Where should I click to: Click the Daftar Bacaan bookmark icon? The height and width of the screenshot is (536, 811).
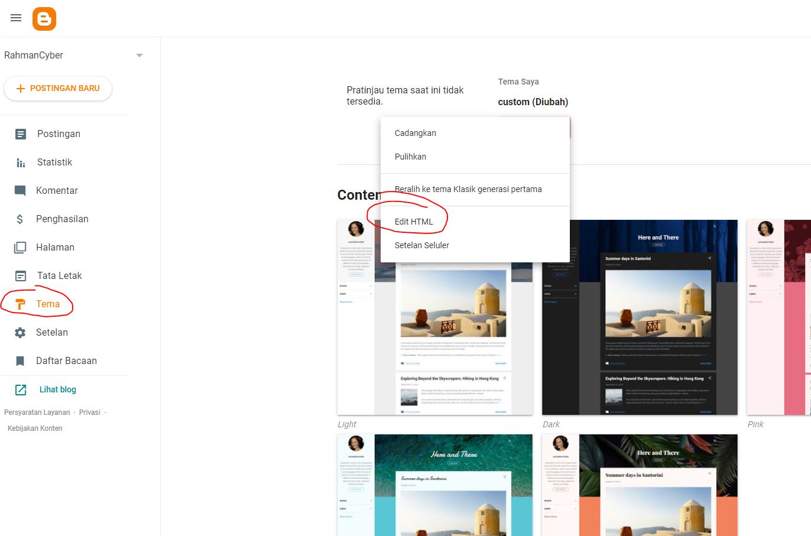[20, 361]
